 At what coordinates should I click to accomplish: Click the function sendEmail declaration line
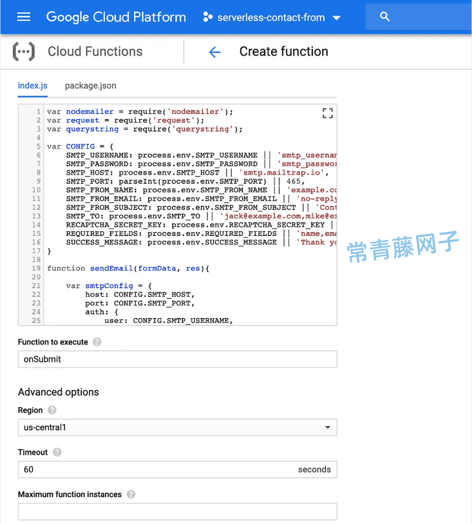[128, 268]
